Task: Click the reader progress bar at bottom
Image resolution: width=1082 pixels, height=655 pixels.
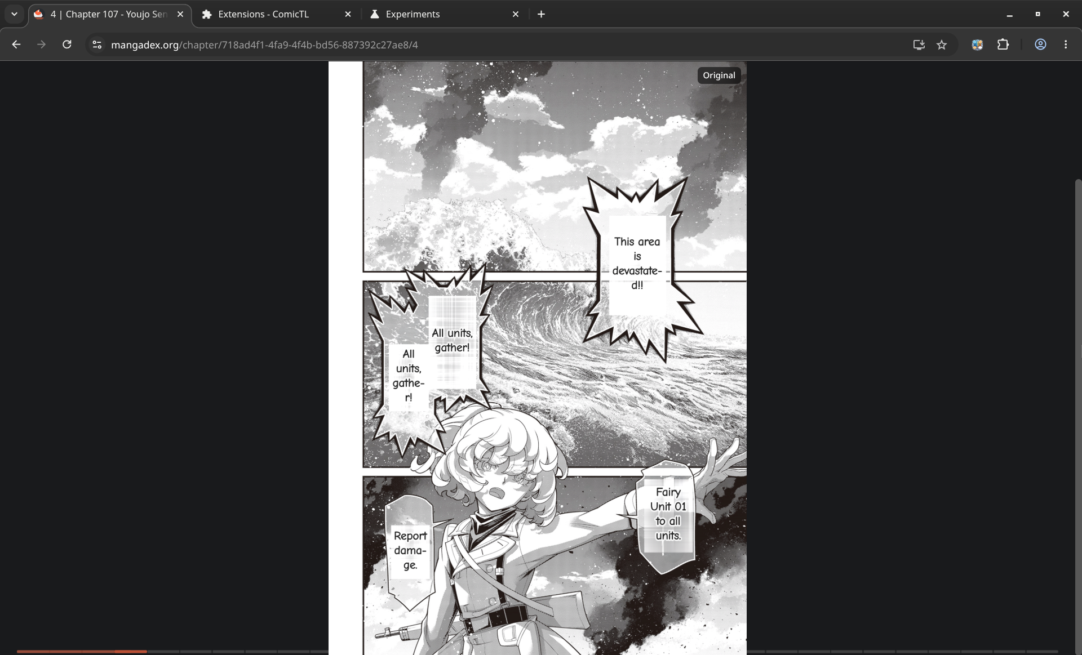Action: point(538,652)
